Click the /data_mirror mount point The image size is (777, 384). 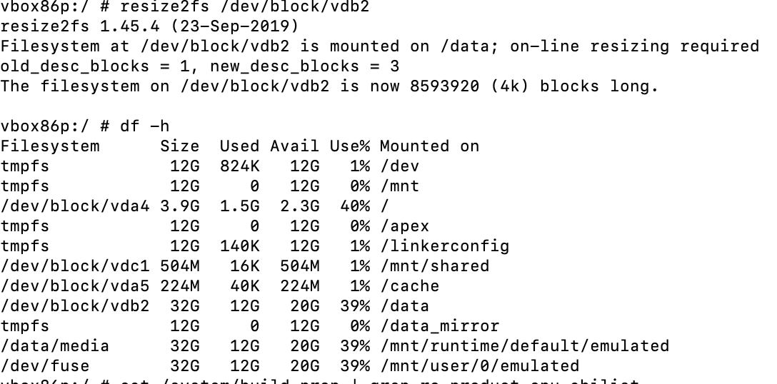pos(439,326)
